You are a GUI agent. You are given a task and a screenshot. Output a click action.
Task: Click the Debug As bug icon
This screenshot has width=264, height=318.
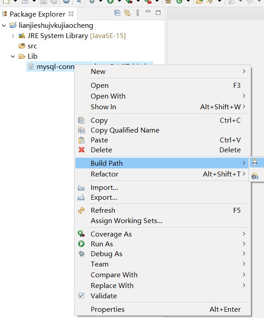pyautogui.click(x=82, y=254)
